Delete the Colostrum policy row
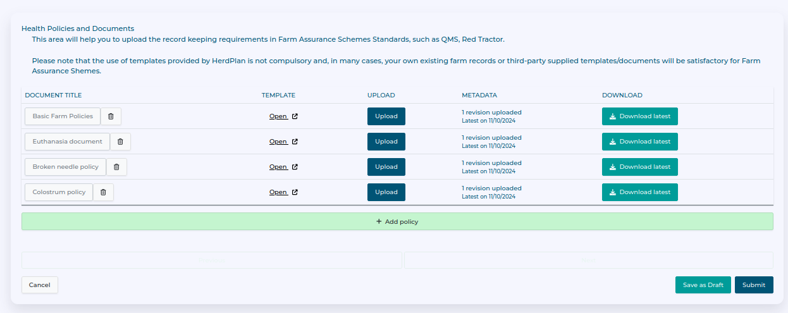The image size is (788, 313). tap(103, 192)
